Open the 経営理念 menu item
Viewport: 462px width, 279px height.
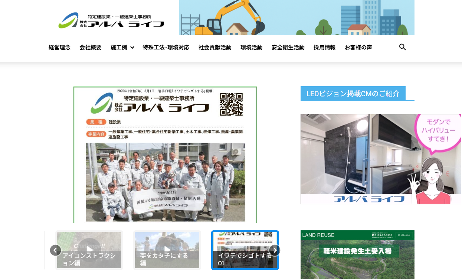pyautogui.click(x=59, y=48)
